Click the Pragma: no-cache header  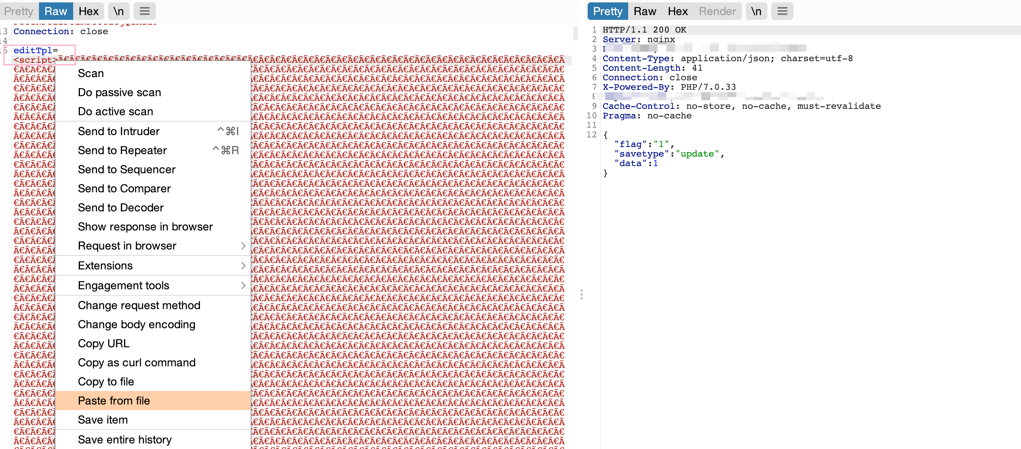(647, 116)
